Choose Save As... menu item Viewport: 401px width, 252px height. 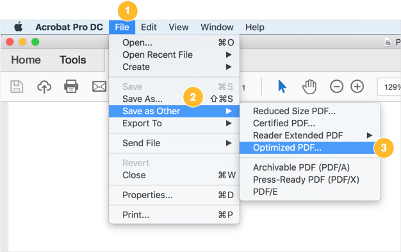(x=174, y=99)
